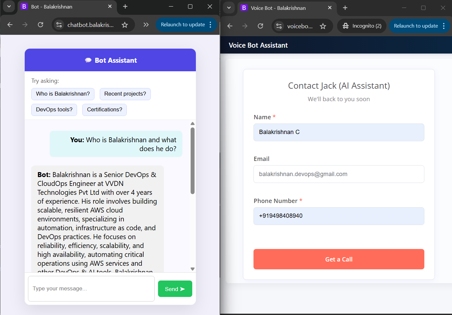Open the Incognito (2) profile indicator
Screen dimensions: 452x315
pyautogui.click(x=362, y=26)
